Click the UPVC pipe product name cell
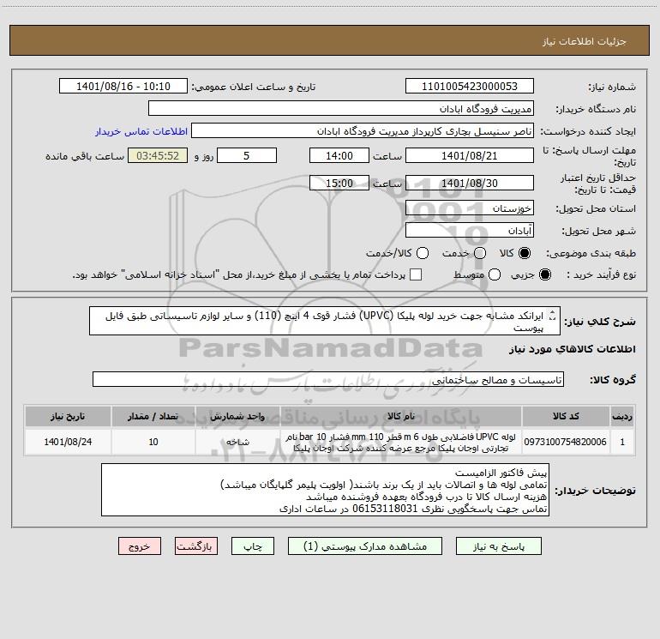 [401, 442]
